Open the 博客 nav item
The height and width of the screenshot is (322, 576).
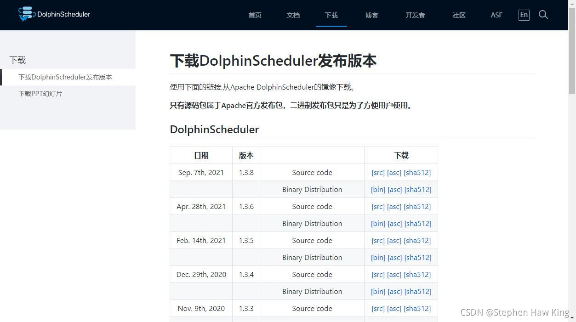tap(371, 15)
